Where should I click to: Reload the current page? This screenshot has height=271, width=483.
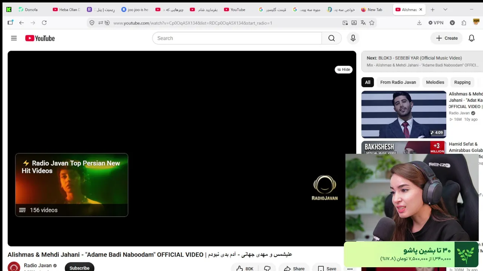click(x=44, y=23)
